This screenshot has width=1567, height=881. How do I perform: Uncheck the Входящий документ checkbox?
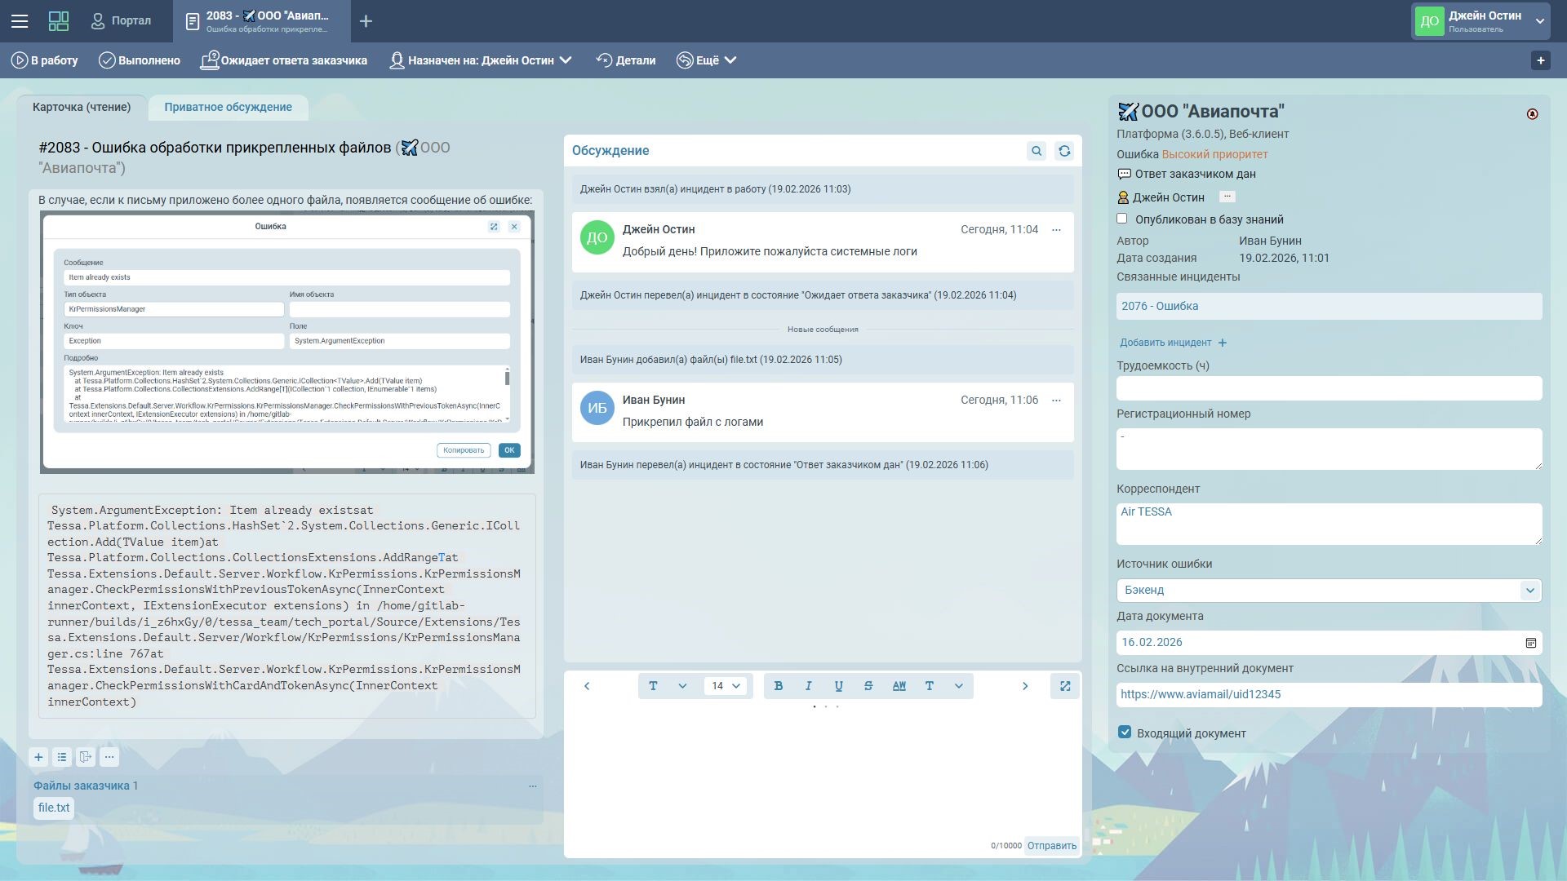[1125, 733]
